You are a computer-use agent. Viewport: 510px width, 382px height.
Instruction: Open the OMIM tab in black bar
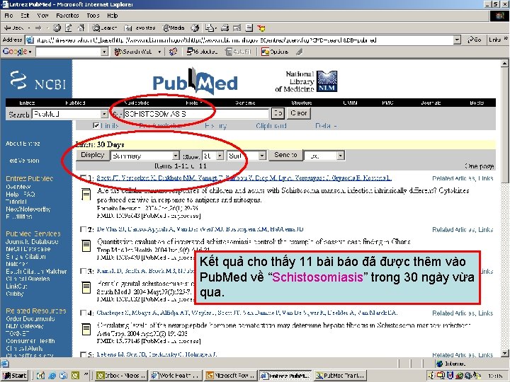tap(351, 103)
